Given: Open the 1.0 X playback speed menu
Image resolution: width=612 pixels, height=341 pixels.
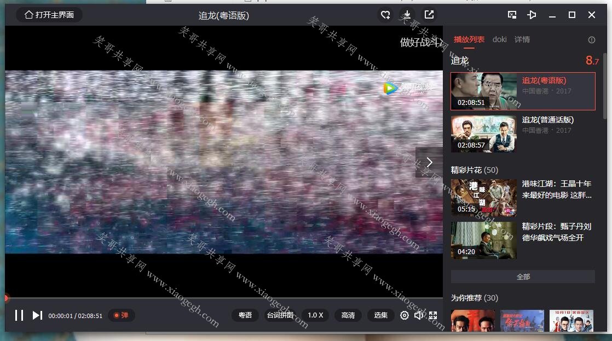Looking at the screenshot, I should pos(315,315).
